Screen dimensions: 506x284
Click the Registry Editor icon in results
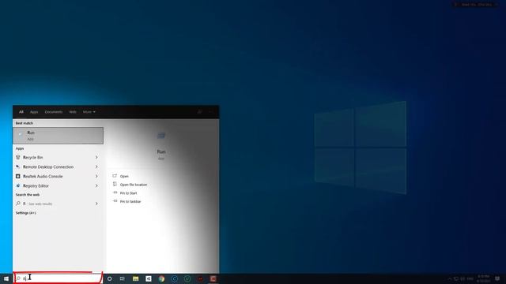tap(18, 186)
